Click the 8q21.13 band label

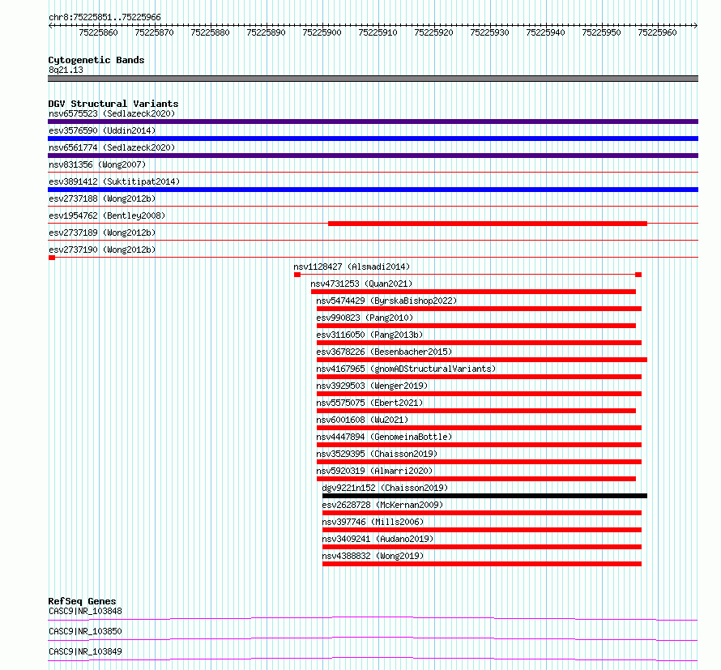tap(66, 70)
